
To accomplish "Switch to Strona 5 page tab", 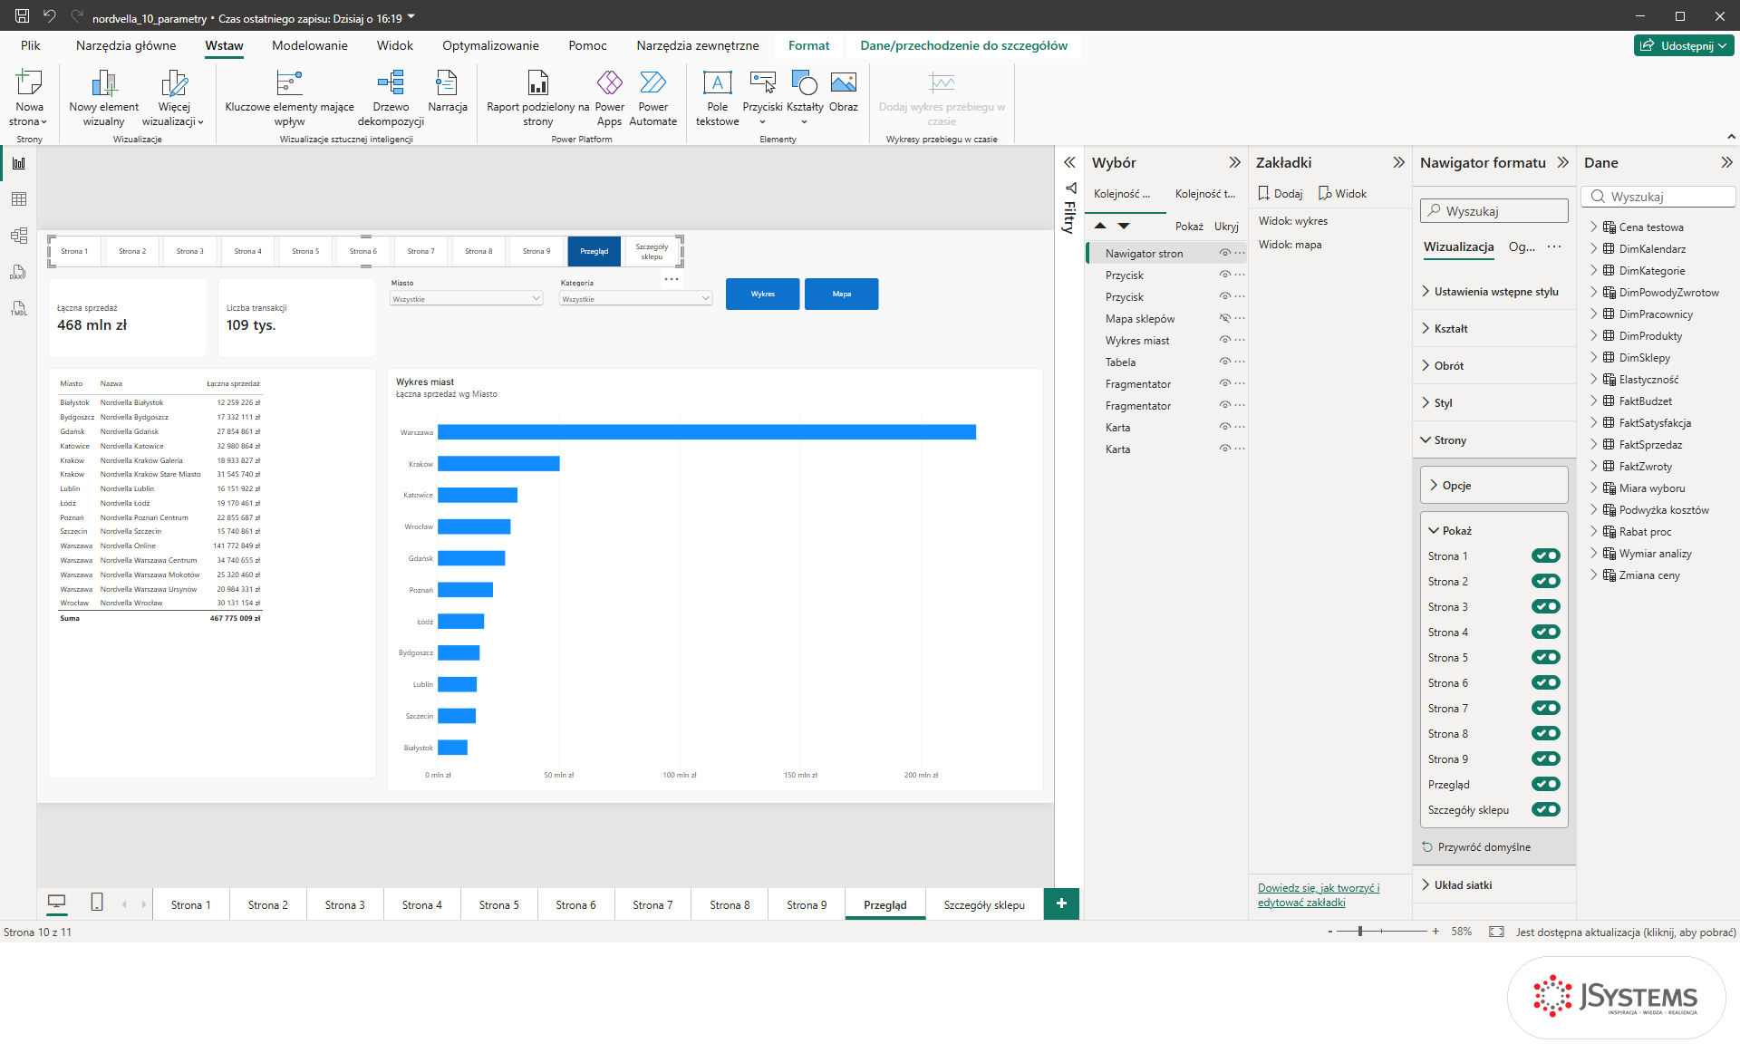I will coord(499,904).
